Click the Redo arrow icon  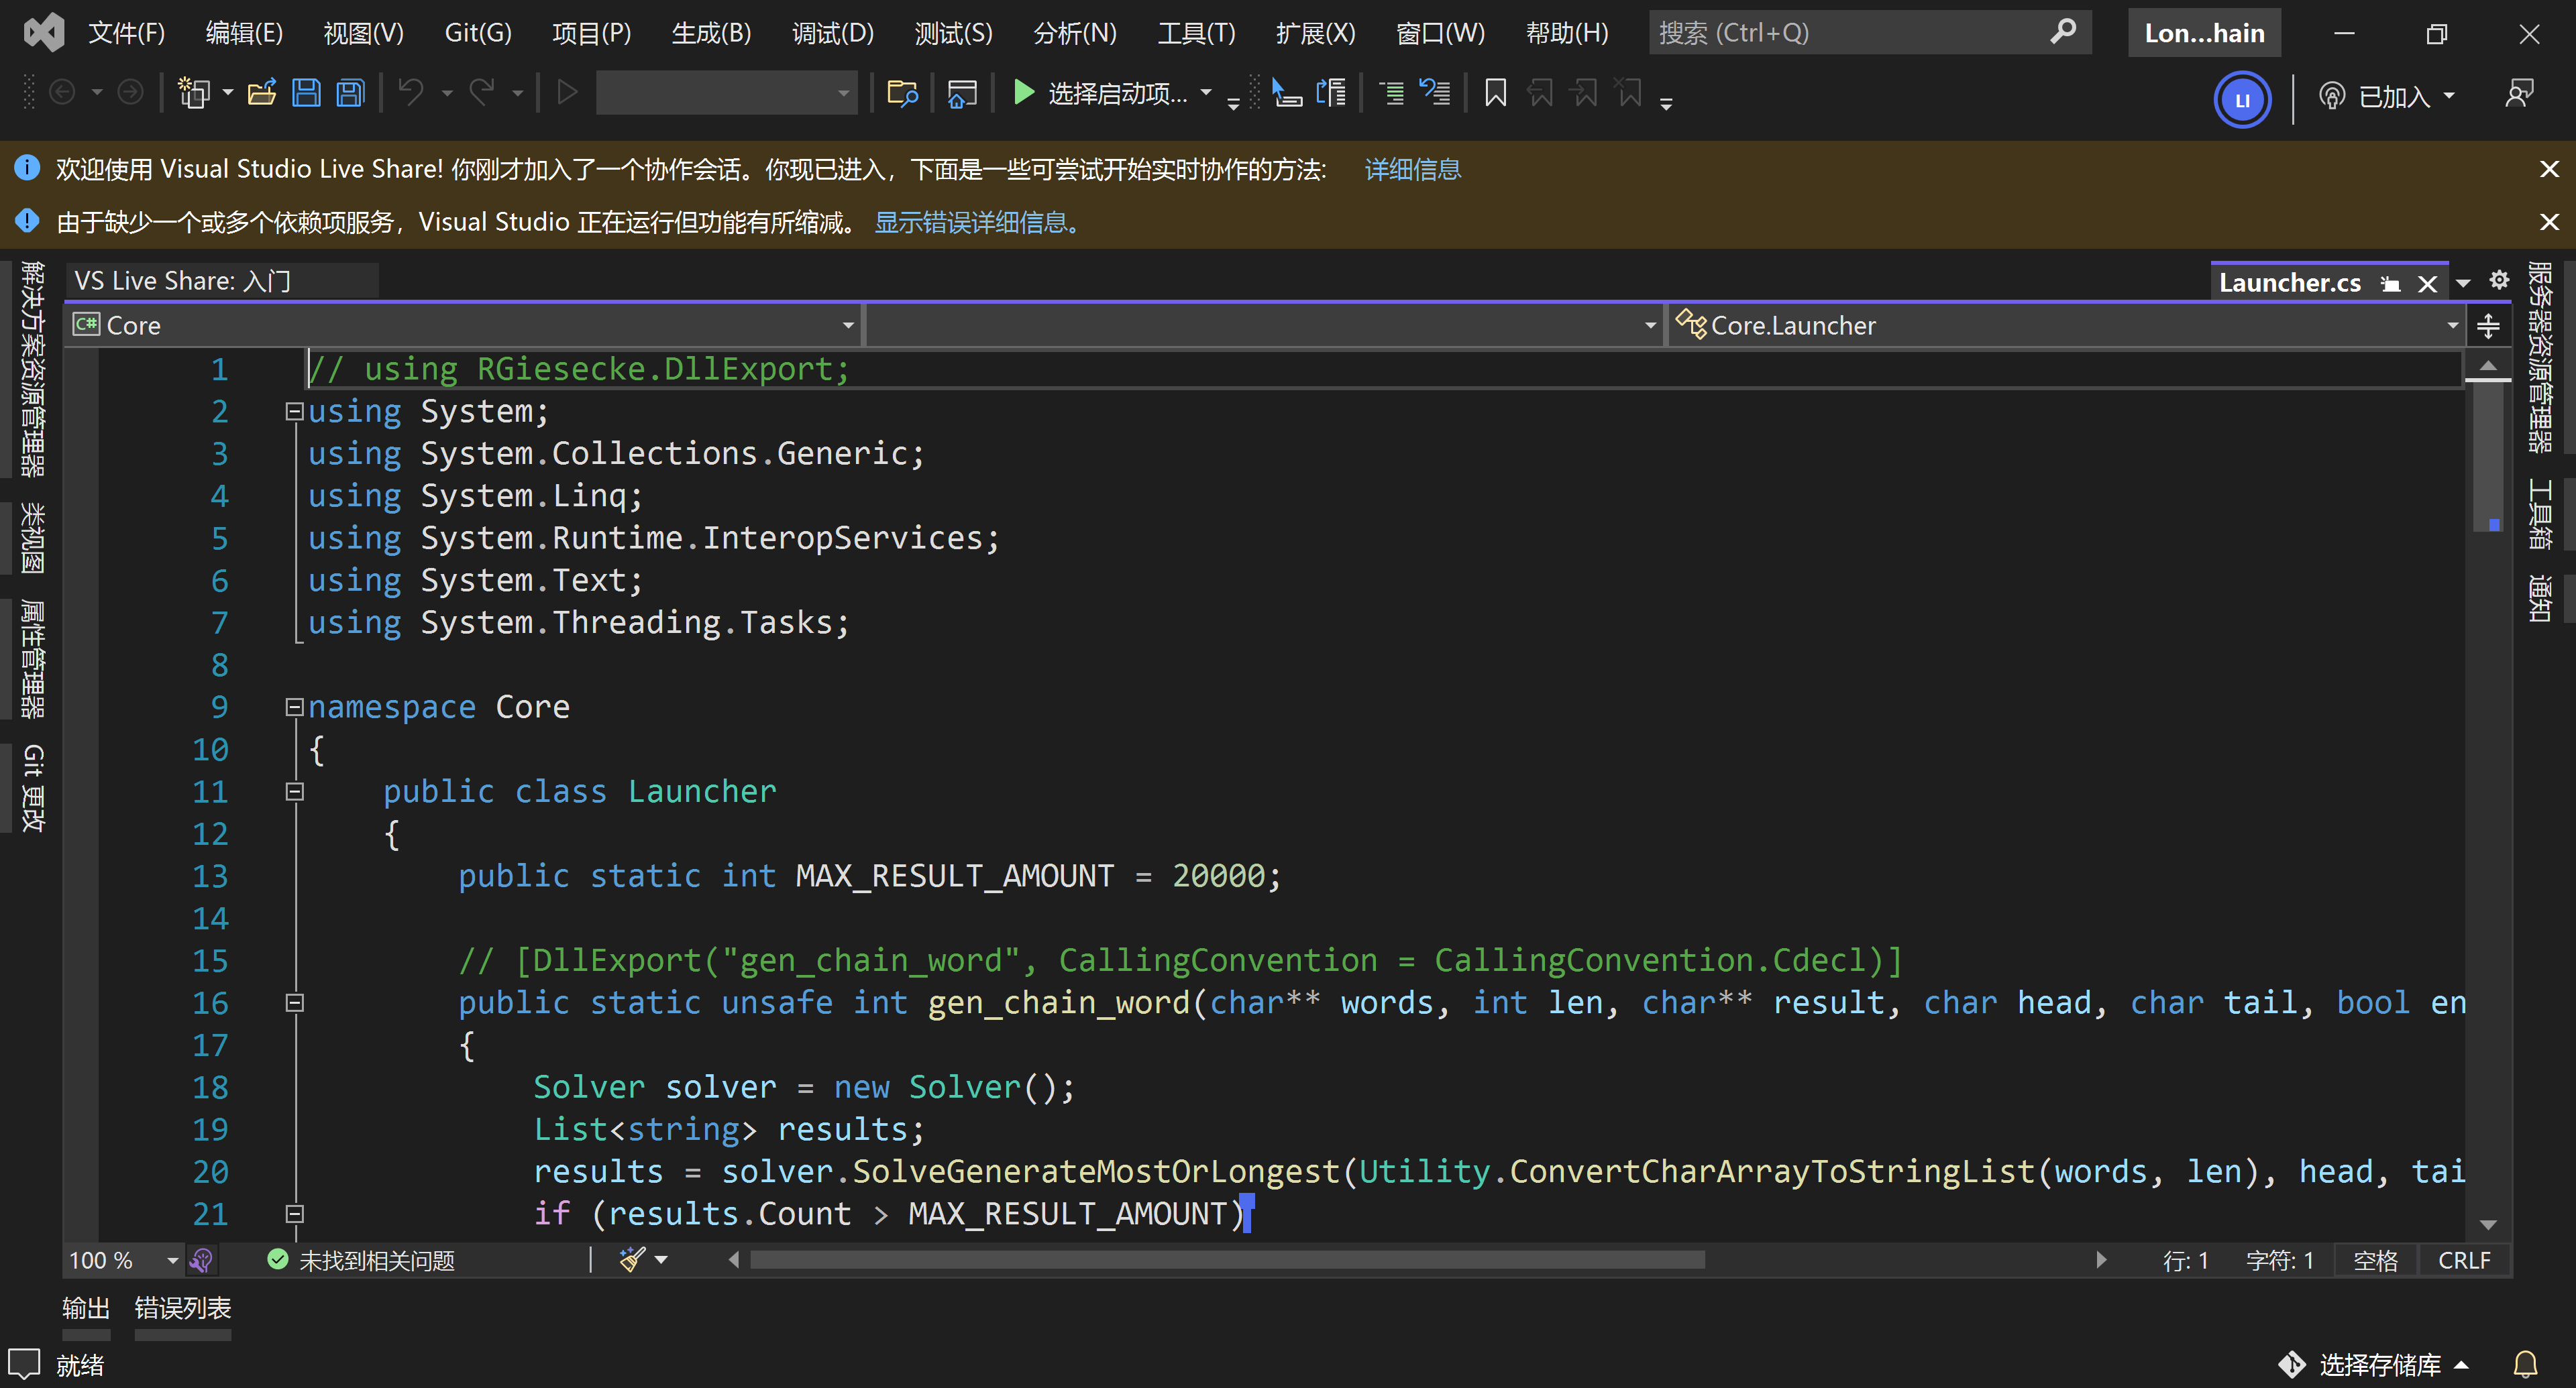[483, 93]
